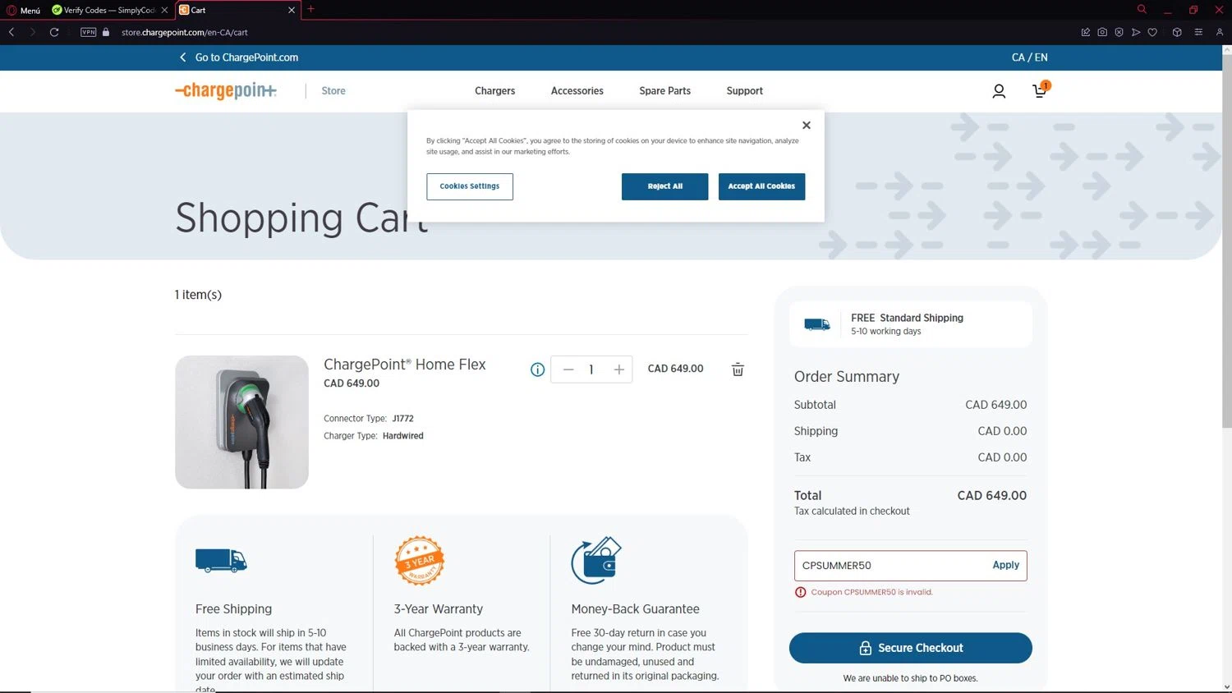The width and height of the screenshot is (1232, 693).
Task: Click the browser back arrow
Action: [x=11, y=32]
